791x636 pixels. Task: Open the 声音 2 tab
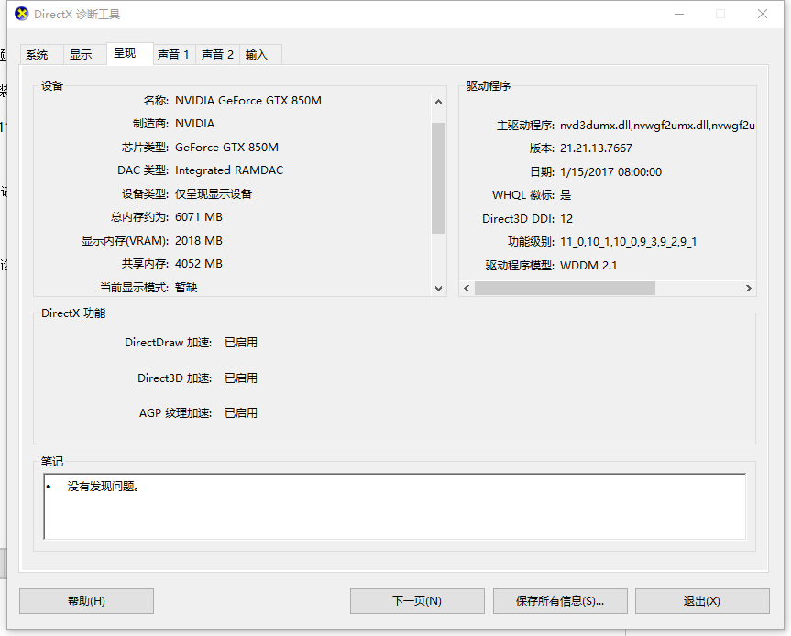coord(217,54)
